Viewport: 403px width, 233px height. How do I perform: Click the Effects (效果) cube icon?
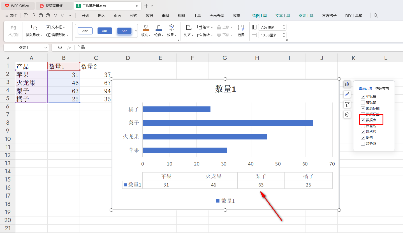click(x=172, y=27)
